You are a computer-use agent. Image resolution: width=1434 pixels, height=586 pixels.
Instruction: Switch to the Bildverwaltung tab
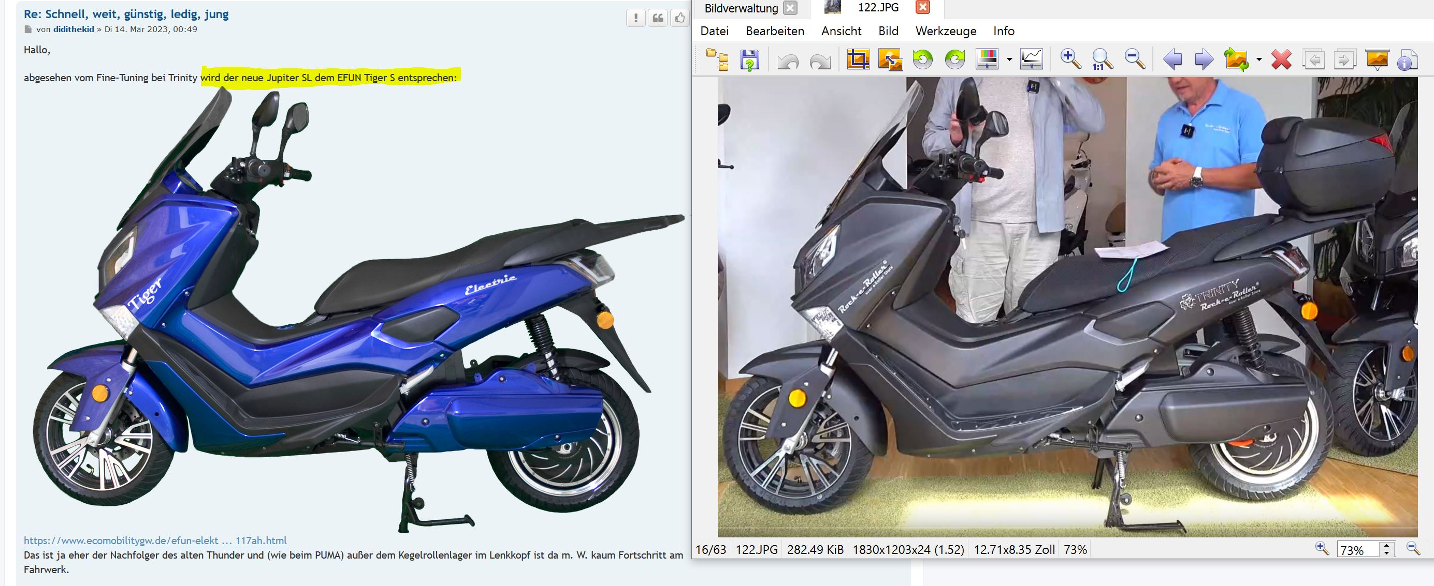pyautogui.click(x=741, y=8)
